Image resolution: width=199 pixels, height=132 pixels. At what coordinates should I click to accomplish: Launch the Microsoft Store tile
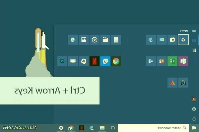[x=172, y=40]
